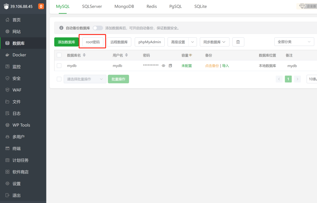Open the 全部分类 category dropdown
Viewport: 317px width, 203px height.
pyautogui.click(x=294, y=42)
